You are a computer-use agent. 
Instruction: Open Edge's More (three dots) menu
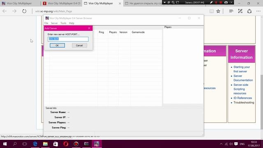[x=258, y=11]
